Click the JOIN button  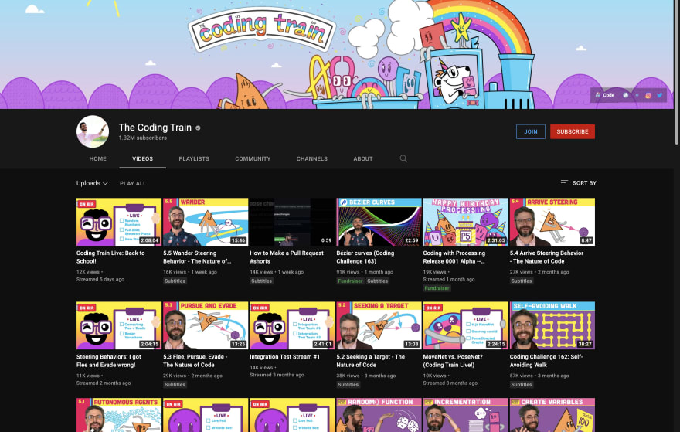click(530, 131)
